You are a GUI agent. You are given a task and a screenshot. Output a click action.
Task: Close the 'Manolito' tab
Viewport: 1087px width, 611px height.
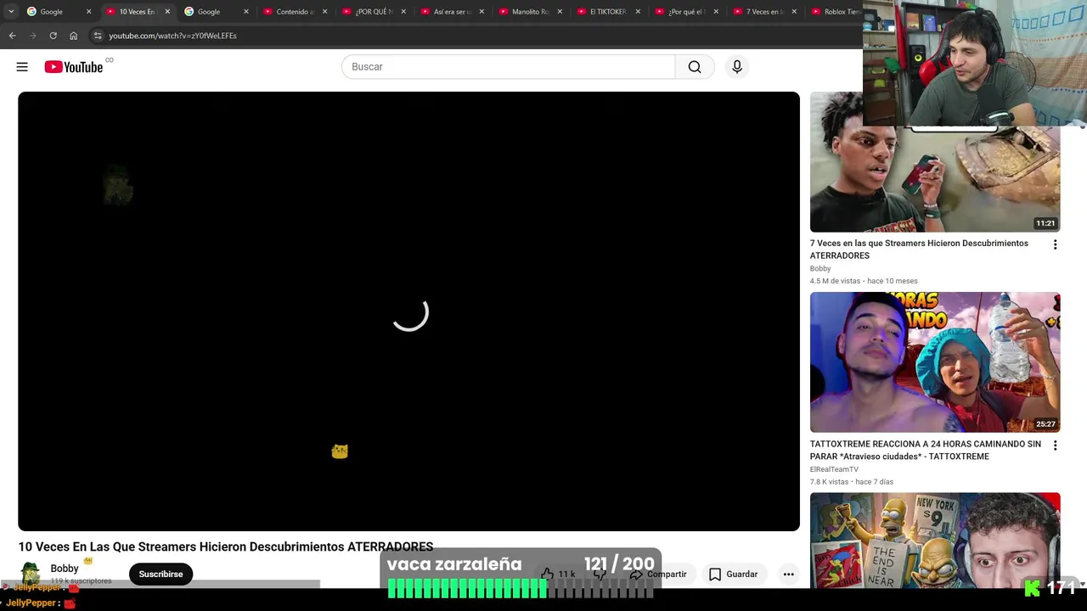560,12
